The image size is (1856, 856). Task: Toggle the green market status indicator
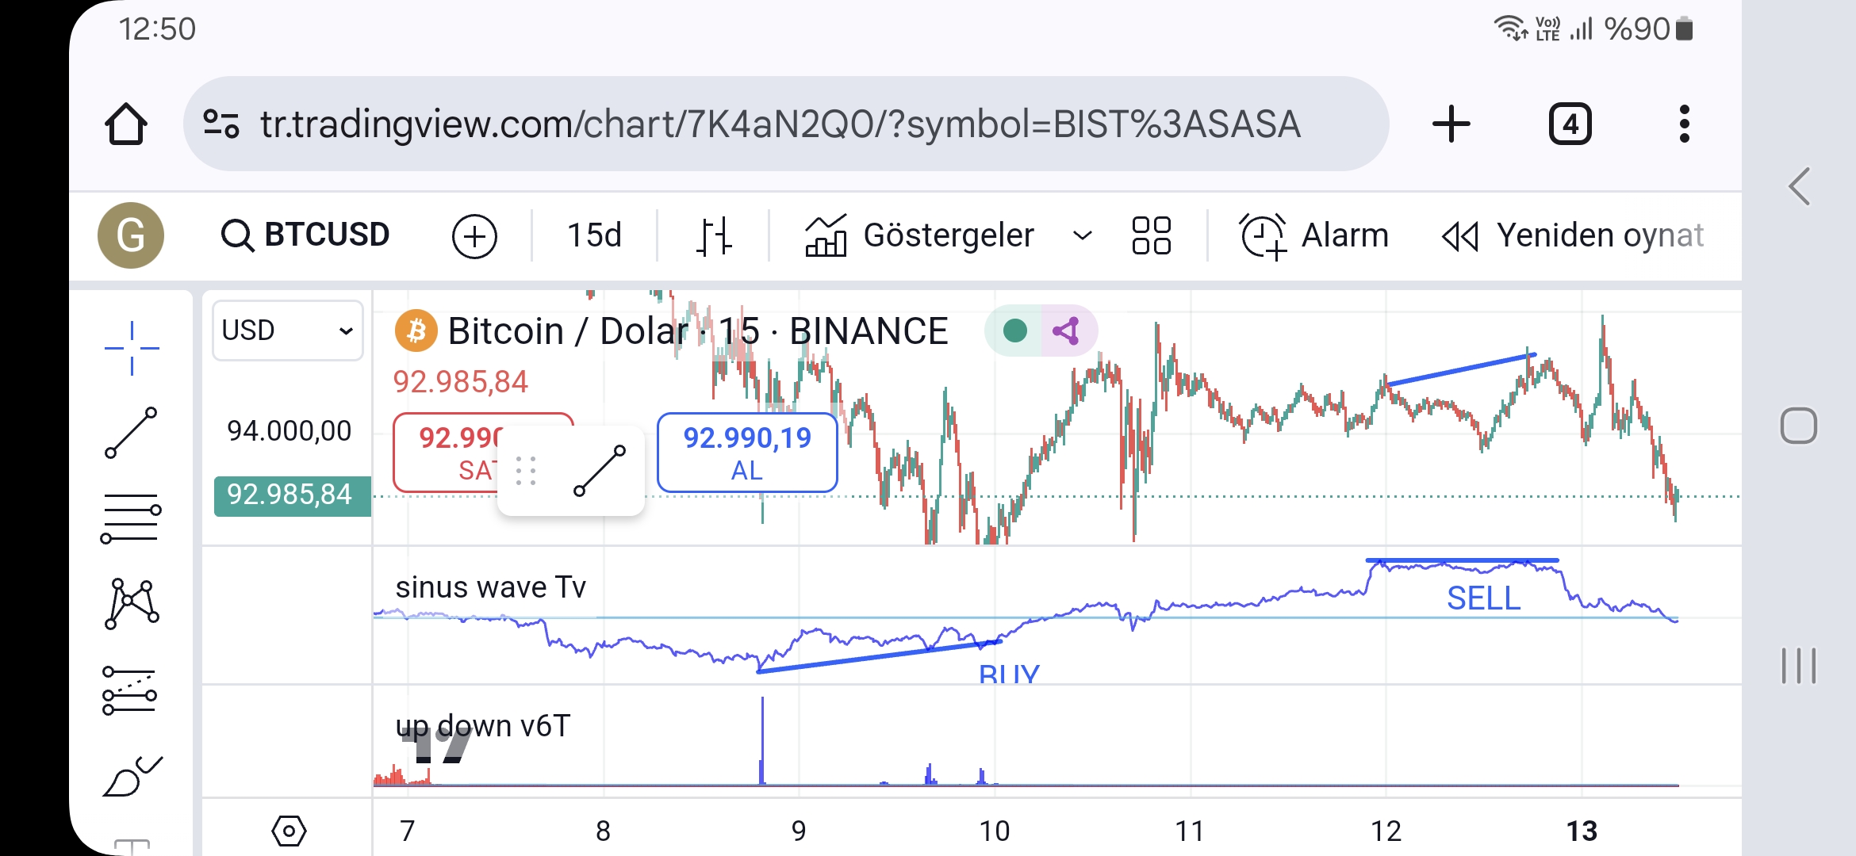coord(1015,331)
